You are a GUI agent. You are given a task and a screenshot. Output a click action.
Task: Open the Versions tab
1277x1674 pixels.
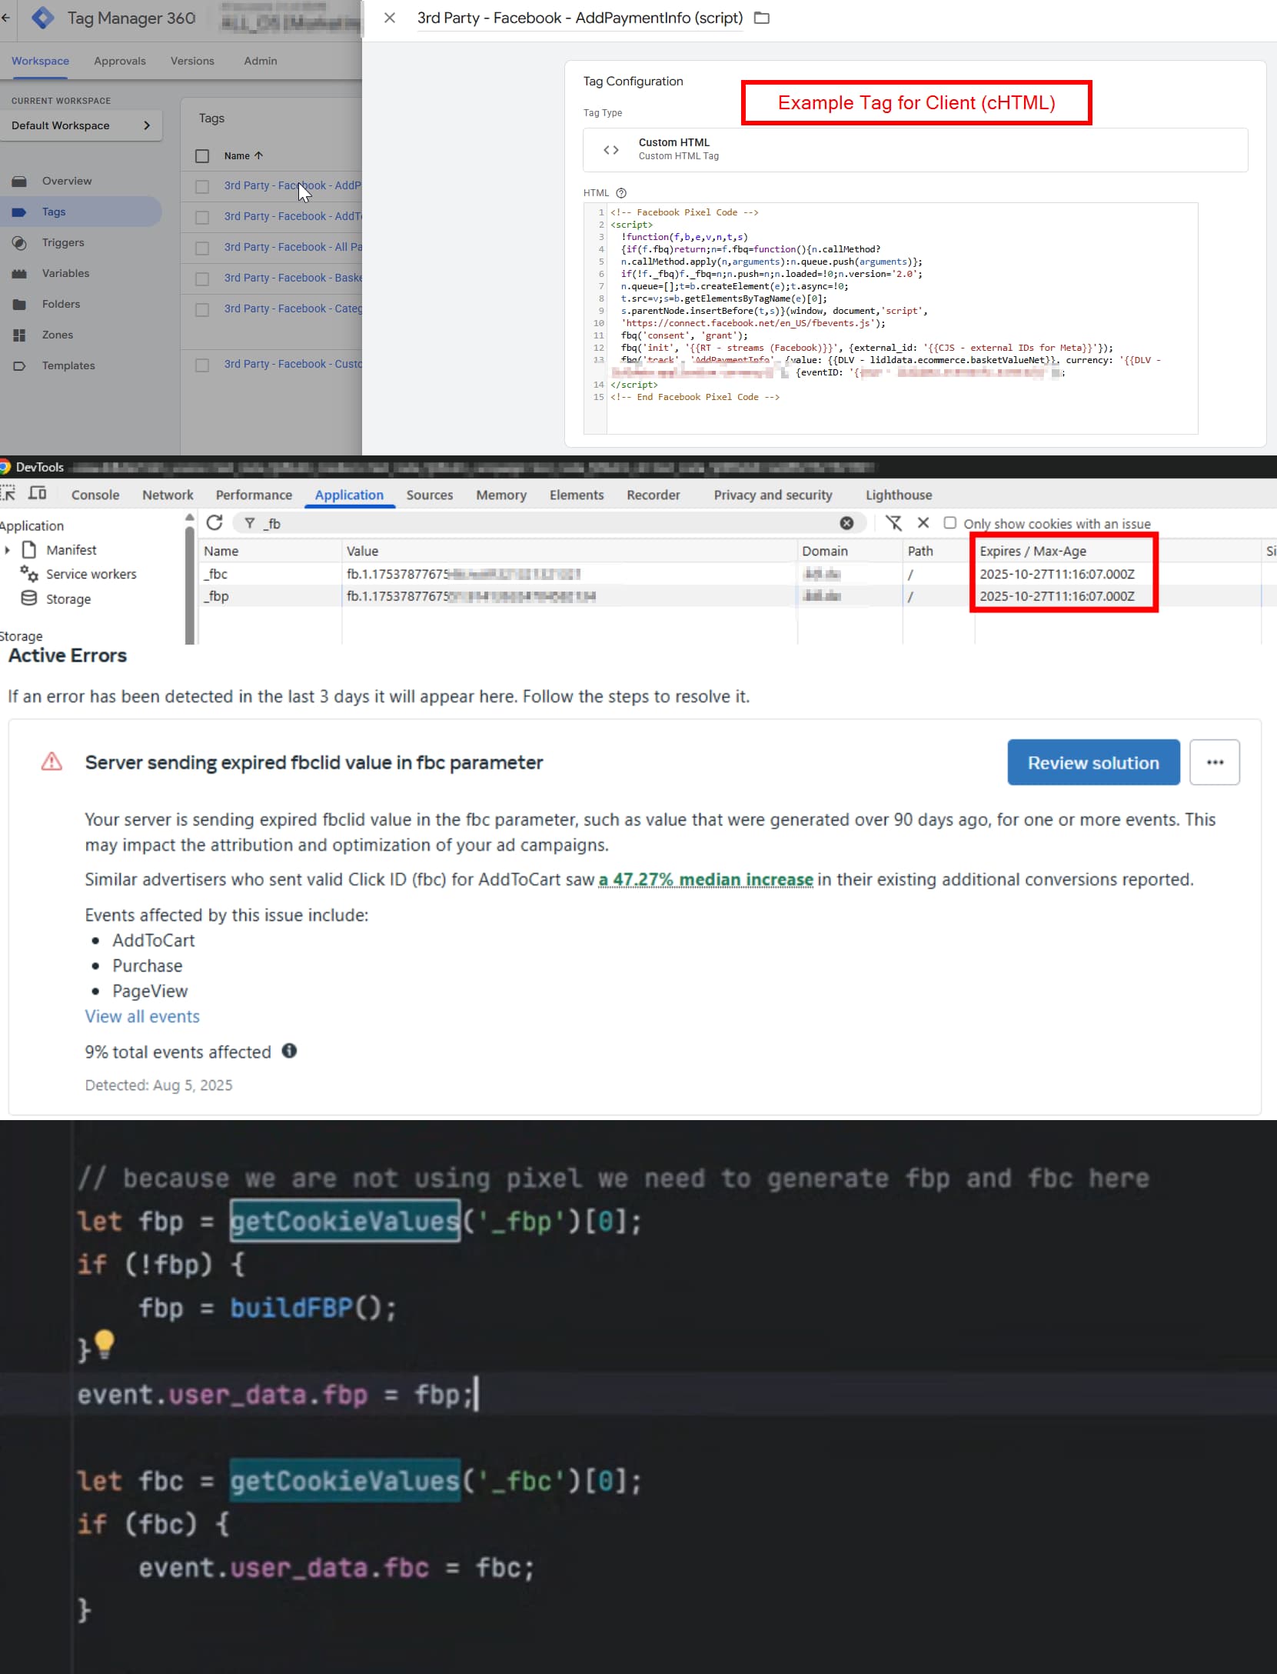[x=192, y=61]
